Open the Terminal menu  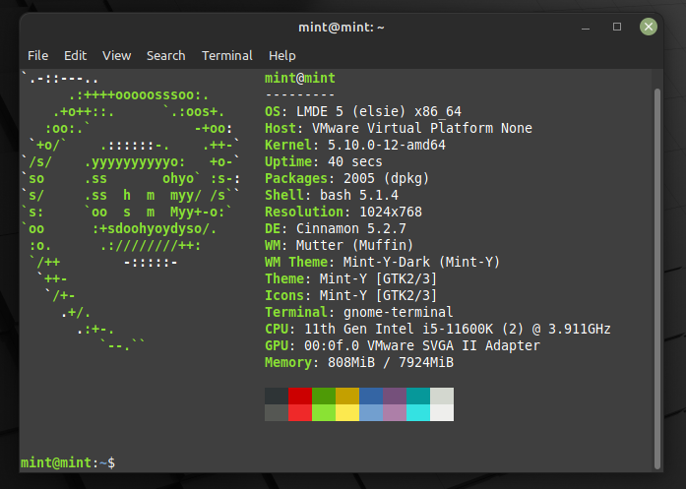click(x=226, y=56)
